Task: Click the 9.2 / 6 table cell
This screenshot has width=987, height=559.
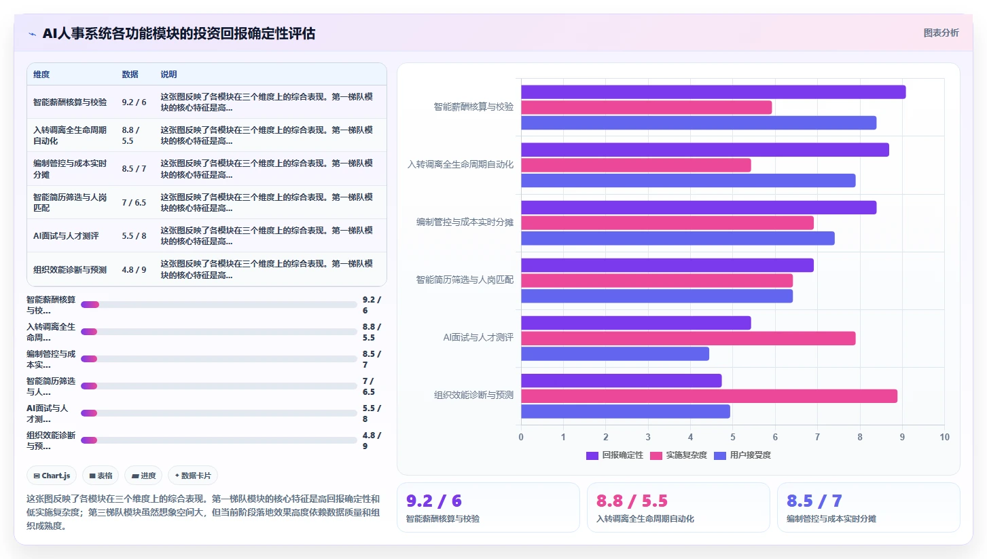Action: [134, 102]
